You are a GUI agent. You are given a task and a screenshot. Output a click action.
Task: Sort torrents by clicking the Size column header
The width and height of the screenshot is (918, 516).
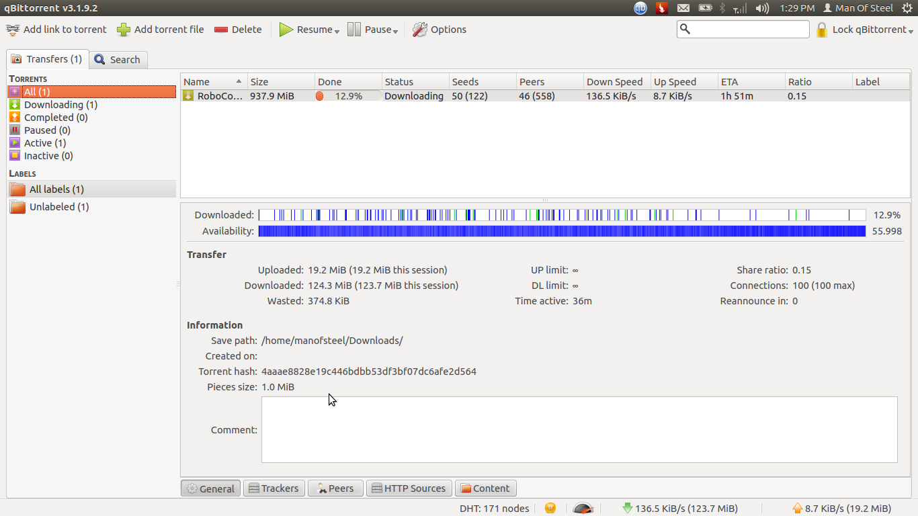tap(261, 81)
